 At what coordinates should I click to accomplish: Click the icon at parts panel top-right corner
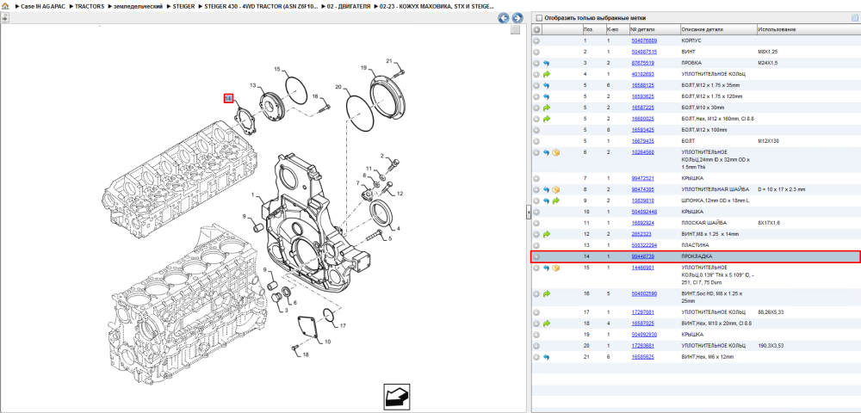[x=854, y=17]
